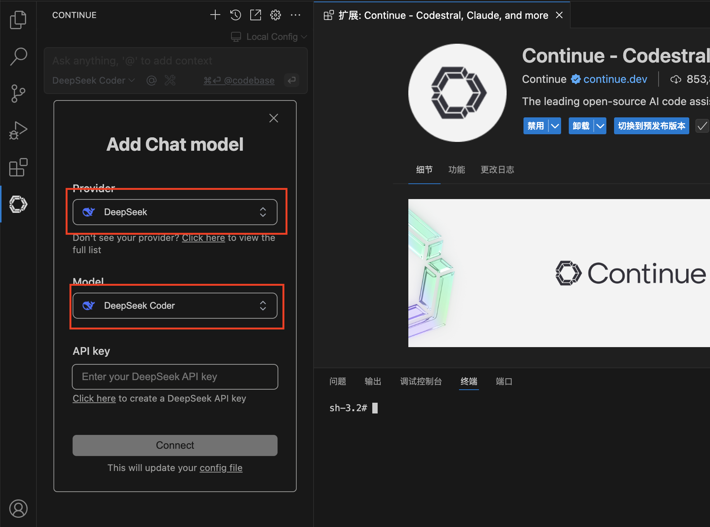Start a new Continue session with plus icon

[x=215, y=15]
